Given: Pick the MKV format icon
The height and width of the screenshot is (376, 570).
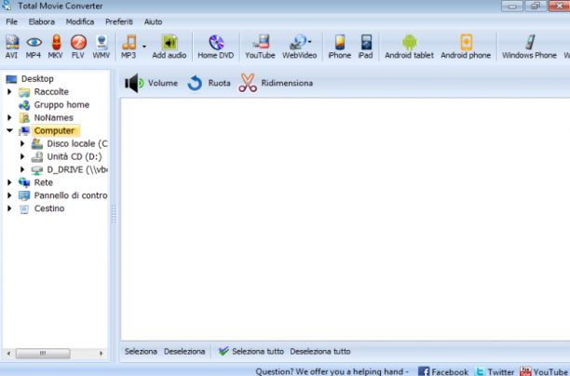Looking at the screenshot, I should click(x=56, y=47).
